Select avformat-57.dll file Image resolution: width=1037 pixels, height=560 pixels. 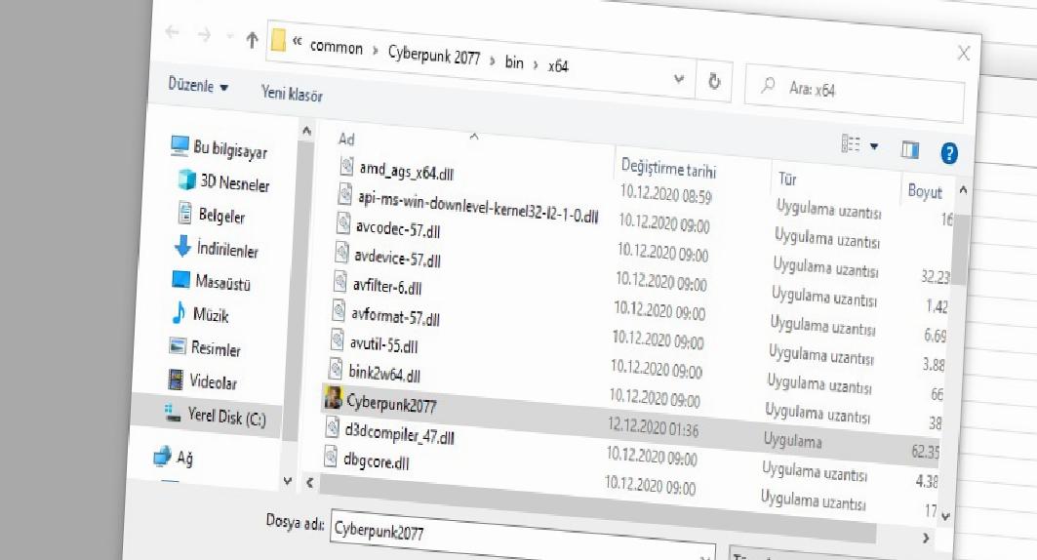pyautogui.click(x=395, y=315)
